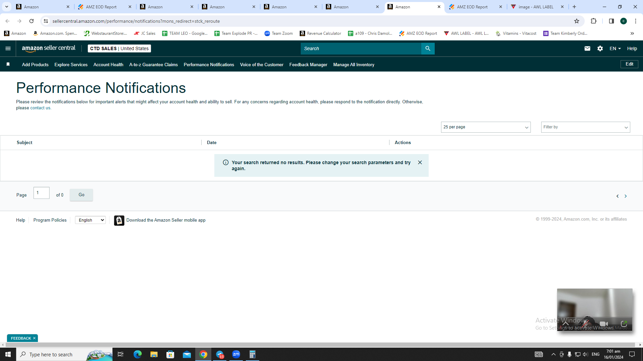643x361 pixels.
Task: Open the Windows notification center
Action: click(632, 354)
